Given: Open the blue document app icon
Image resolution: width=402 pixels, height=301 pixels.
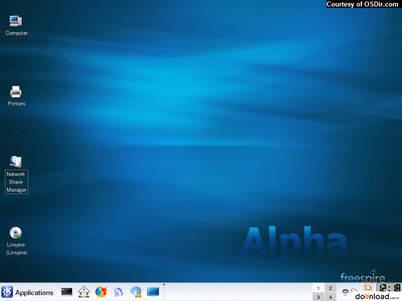Looking at the screenshot, I should (118, 292).
